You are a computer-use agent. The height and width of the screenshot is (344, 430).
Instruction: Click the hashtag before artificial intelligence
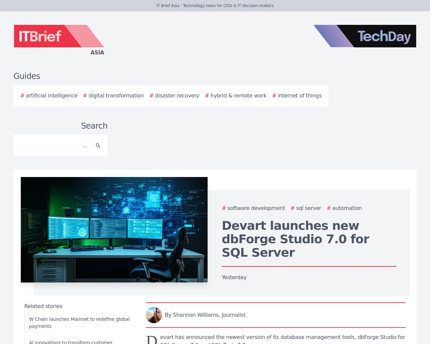pyautogui.click(x=22, y=96)
